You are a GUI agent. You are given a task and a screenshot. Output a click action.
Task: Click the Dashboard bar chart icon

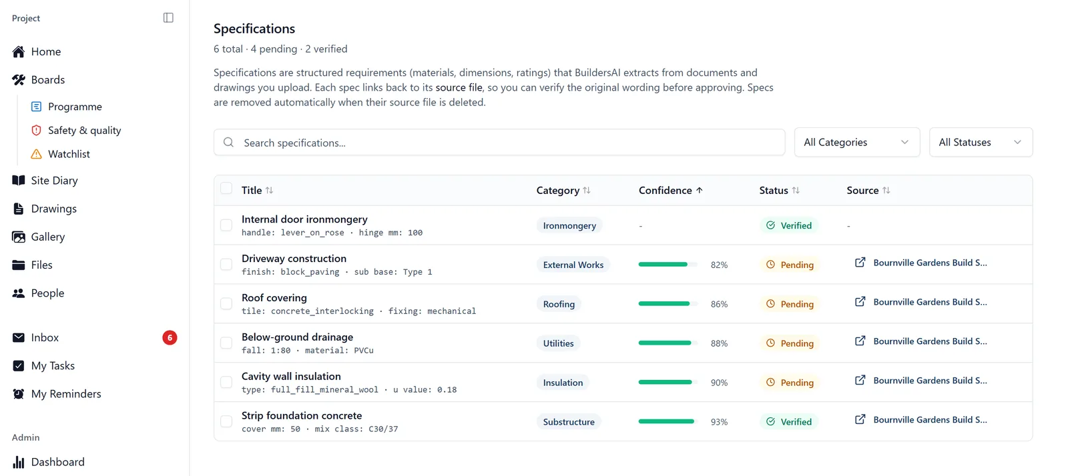tap(19, 461)
